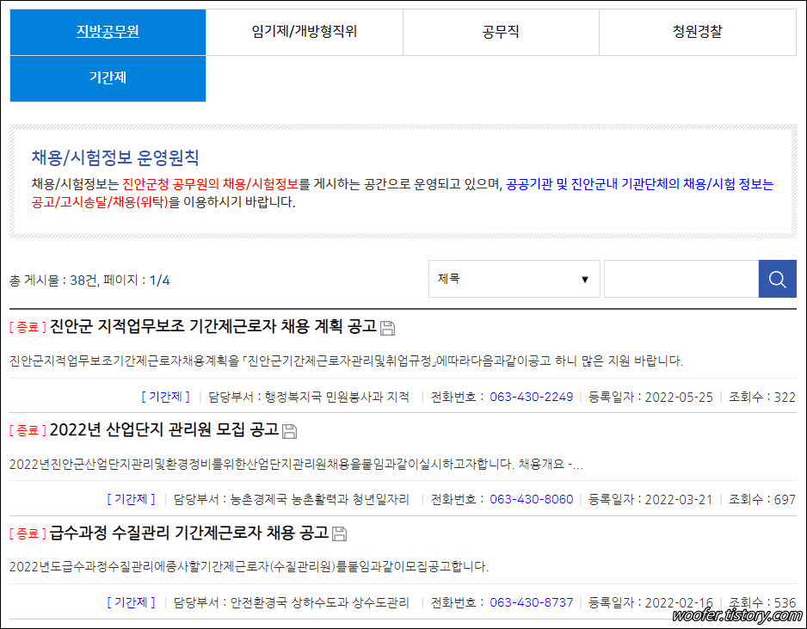Click summary text starting 2022년도급수과정수질관리
Image resolution: width=807 pixels, height=629 pixels.
[249, 567]
